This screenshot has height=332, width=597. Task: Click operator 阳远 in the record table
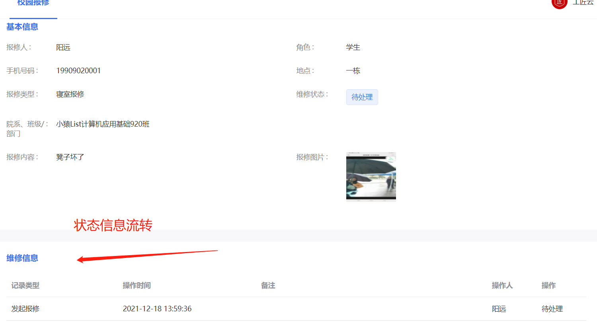(499, 309)
